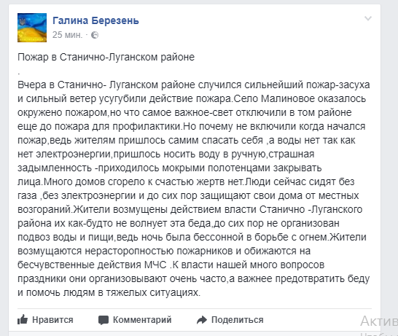The image size is (398, 336).
Task: Click the speech bubble comment icon
Action: [104, 320]
